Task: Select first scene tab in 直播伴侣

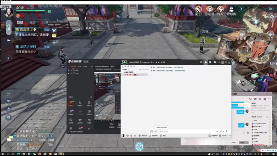Action: coord(73,67)
